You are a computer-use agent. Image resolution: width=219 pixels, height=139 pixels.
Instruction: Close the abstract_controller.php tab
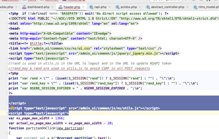(189, 7)
